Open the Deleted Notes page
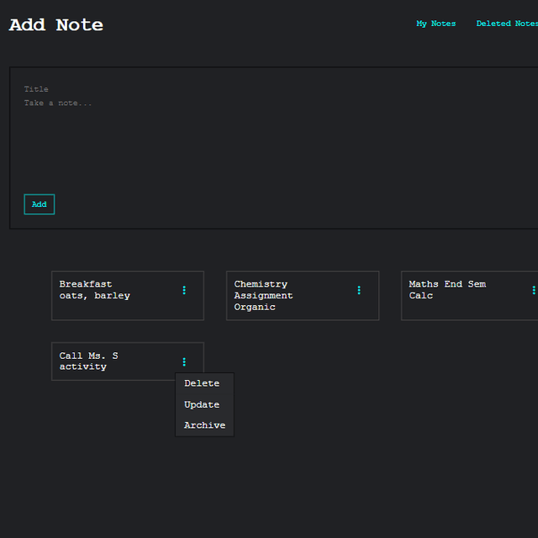The image size is (538, 538). 506,24
